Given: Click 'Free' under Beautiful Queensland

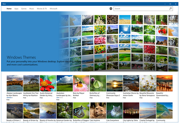Looking at the screenshot, I should tap(158, 98).
